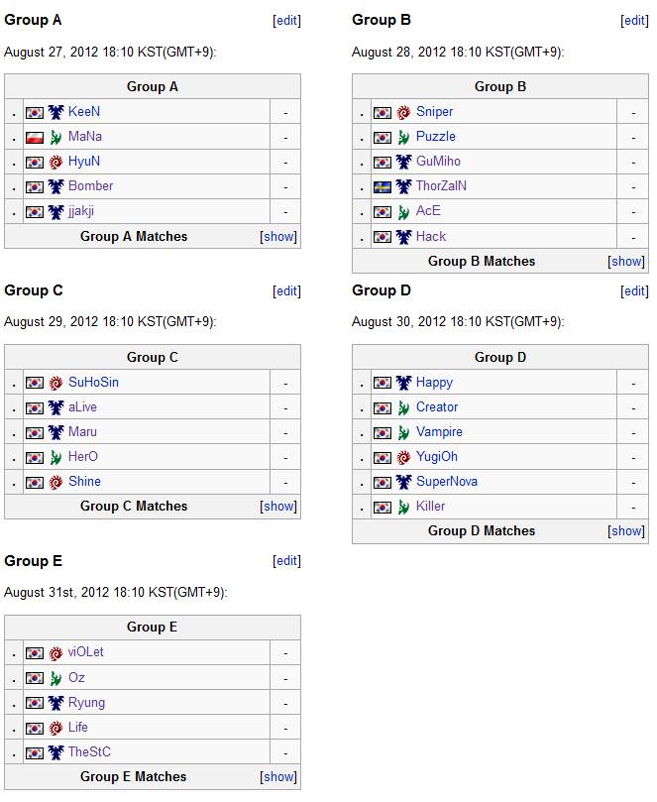Screen dimensions: 657x802
Task: Edit the Group A section
Action: coord(286,20)
